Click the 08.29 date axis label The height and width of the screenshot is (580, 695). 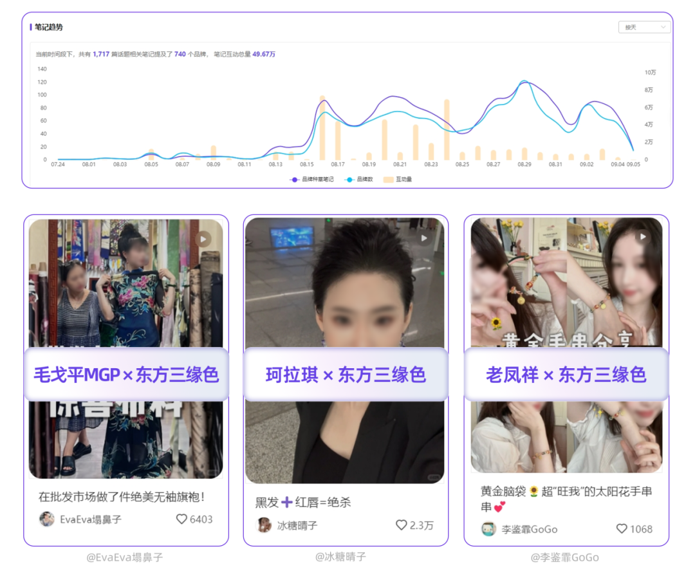(524, 164)
